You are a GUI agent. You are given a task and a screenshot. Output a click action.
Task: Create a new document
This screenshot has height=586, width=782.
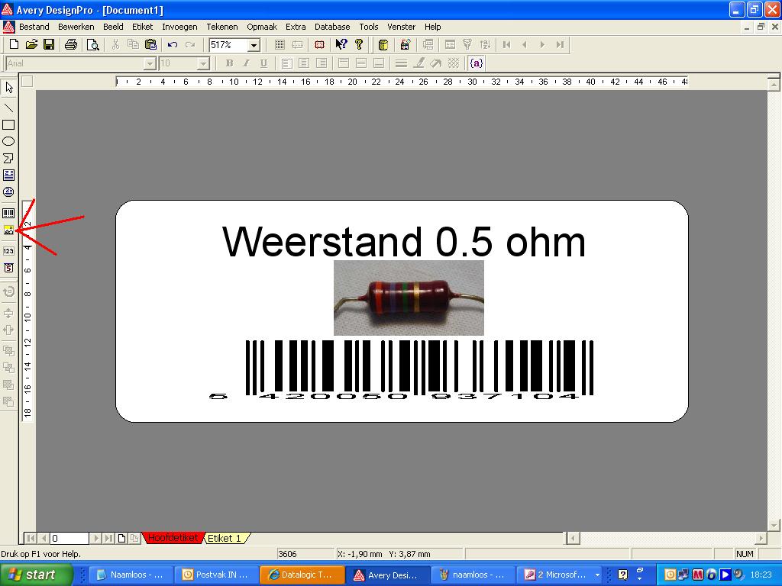(x=14, y=45)
